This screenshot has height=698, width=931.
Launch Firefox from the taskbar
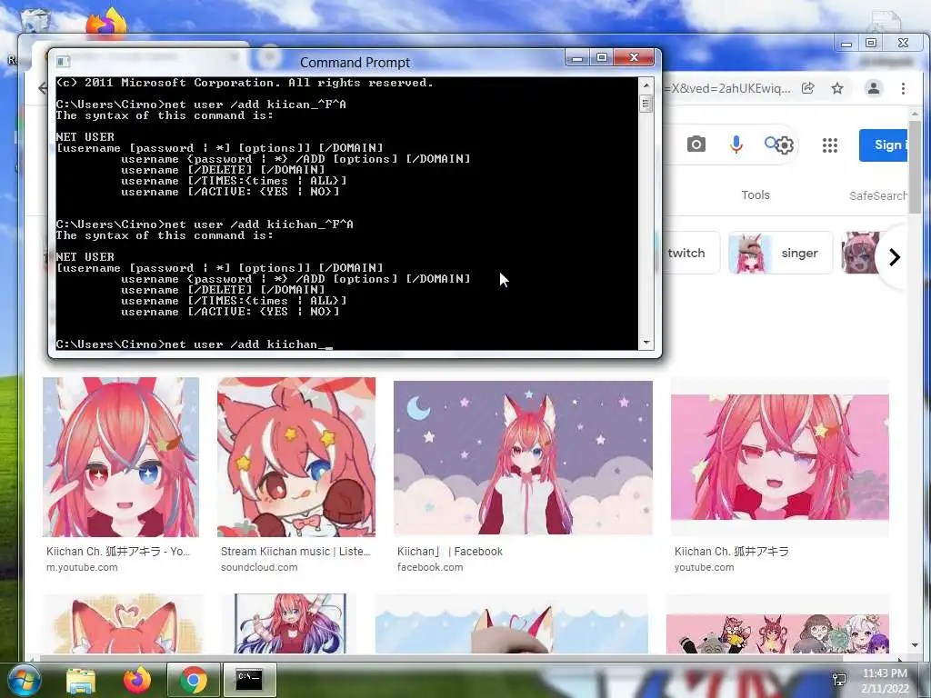click(137, 680)
